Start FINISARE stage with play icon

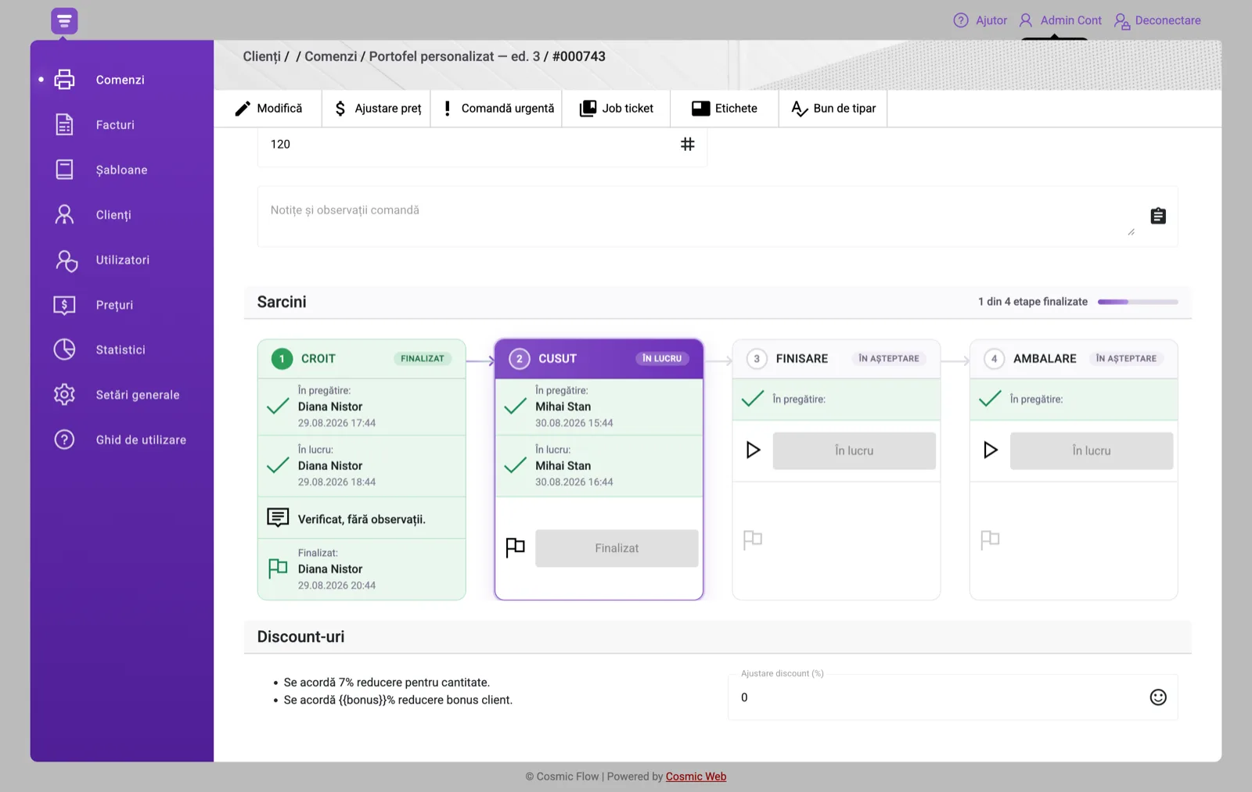click(x=753, y=450)
